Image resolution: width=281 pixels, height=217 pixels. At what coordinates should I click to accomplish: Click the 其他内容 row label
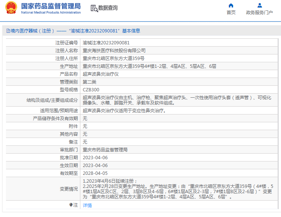pyautogui.click(x=69, y=134)
